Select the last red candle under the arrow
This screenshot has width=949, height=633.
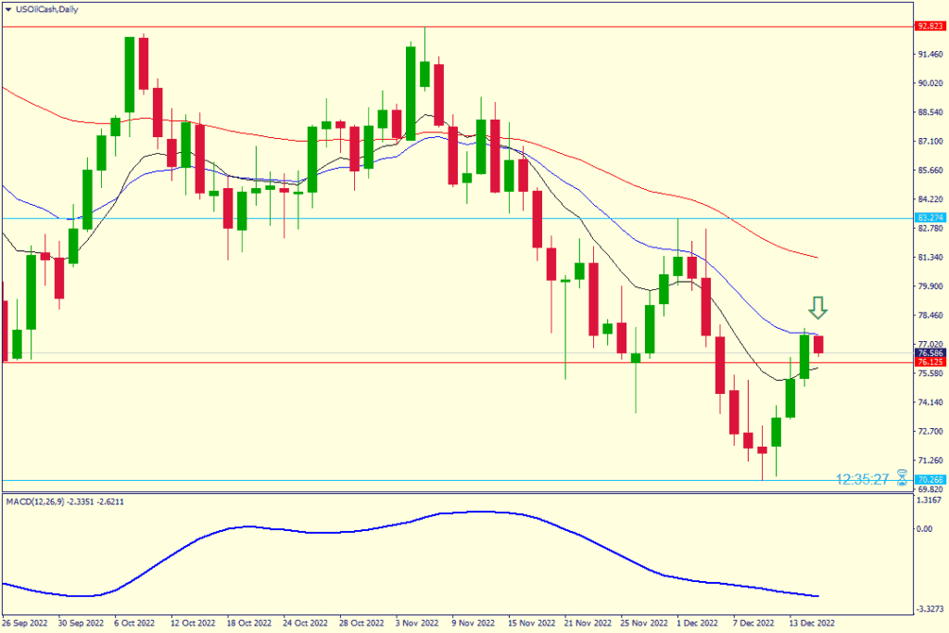[818, 345]
